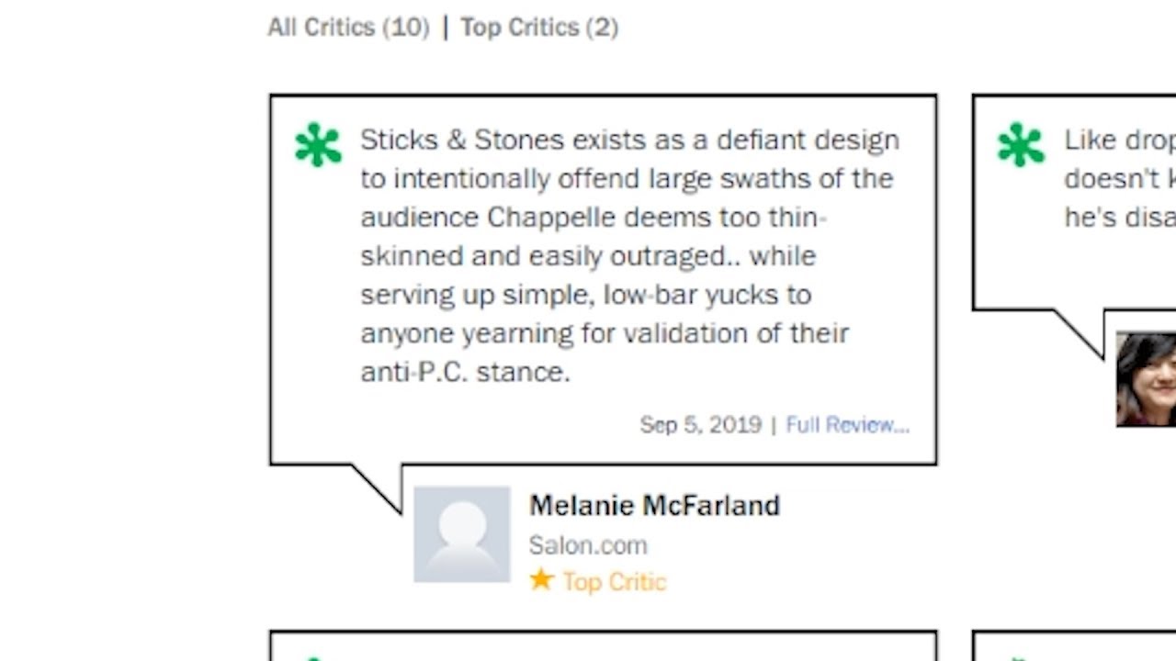Image resolution: width=1176 pixels, height=661 pixels.
Task: Click the critic photo at right edge
Action: click(1146, 379)
